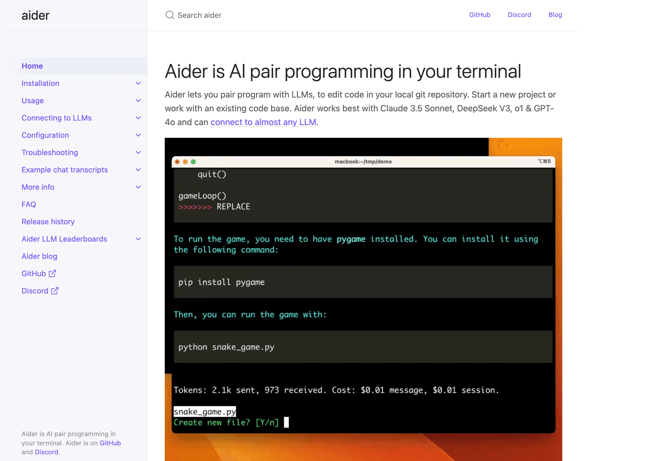The width and height of the screenshot is (666, 461).
Task: Expand the Configuration section
Action: tap(138, 135)
